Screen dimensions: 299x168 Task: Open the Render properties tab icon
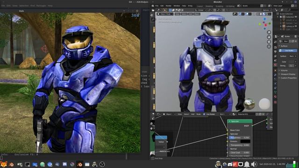pyautogui.click(x=275, y=47)
